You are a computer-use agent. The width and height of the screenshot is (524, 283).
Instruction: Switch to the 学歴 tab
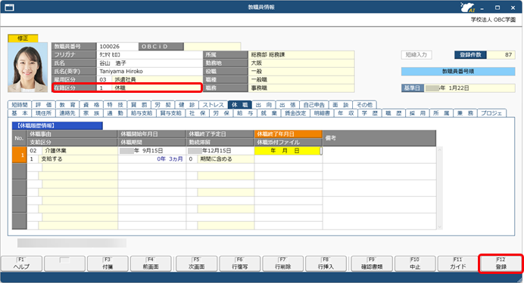click(370, 113)
